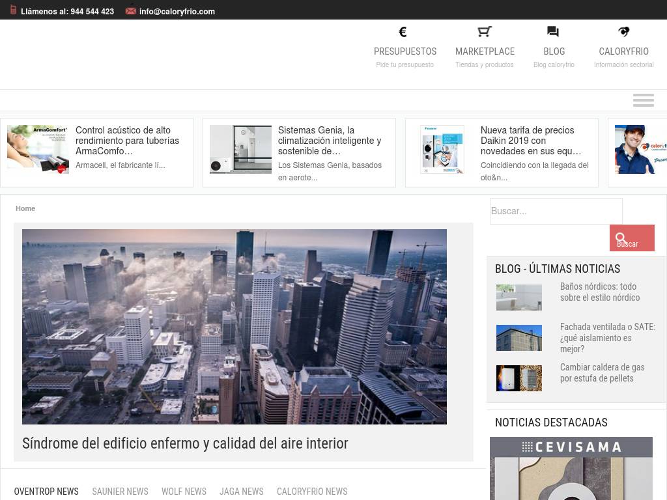Click the Fachada ventilada o SATE thumbnail
The height and width of the screenshot is (500, 667).
click(x=518, y=338)
